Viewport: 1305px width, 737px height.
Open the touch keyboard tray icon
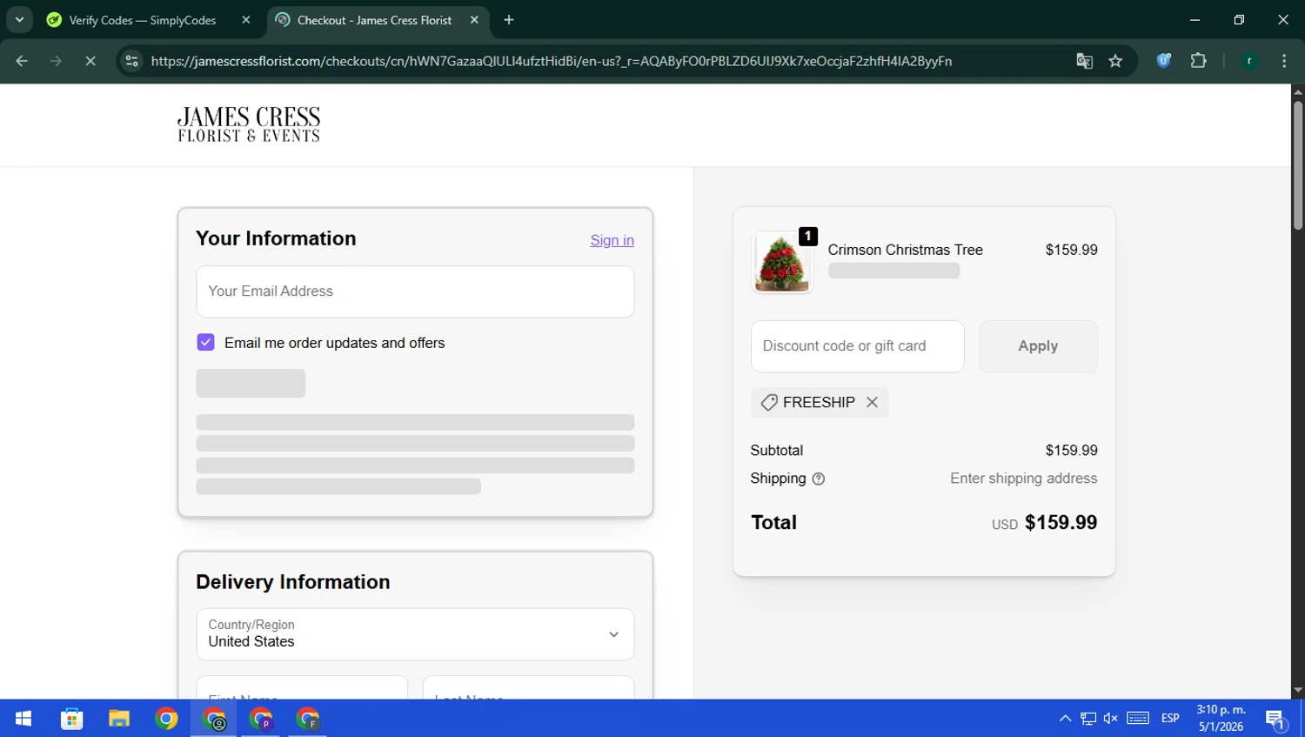click(1138, 719)
